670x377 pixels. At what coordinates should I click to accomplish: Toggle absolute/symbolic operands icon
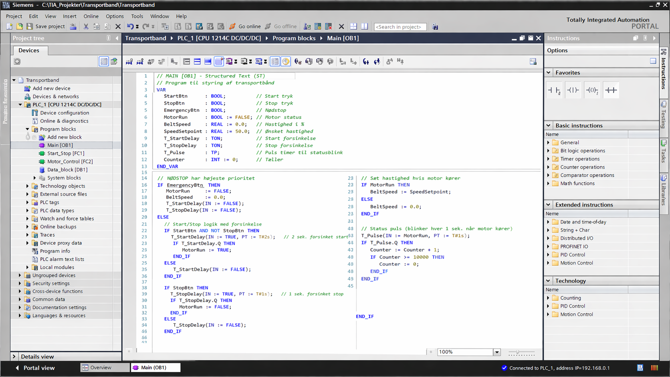click(275, 61)
